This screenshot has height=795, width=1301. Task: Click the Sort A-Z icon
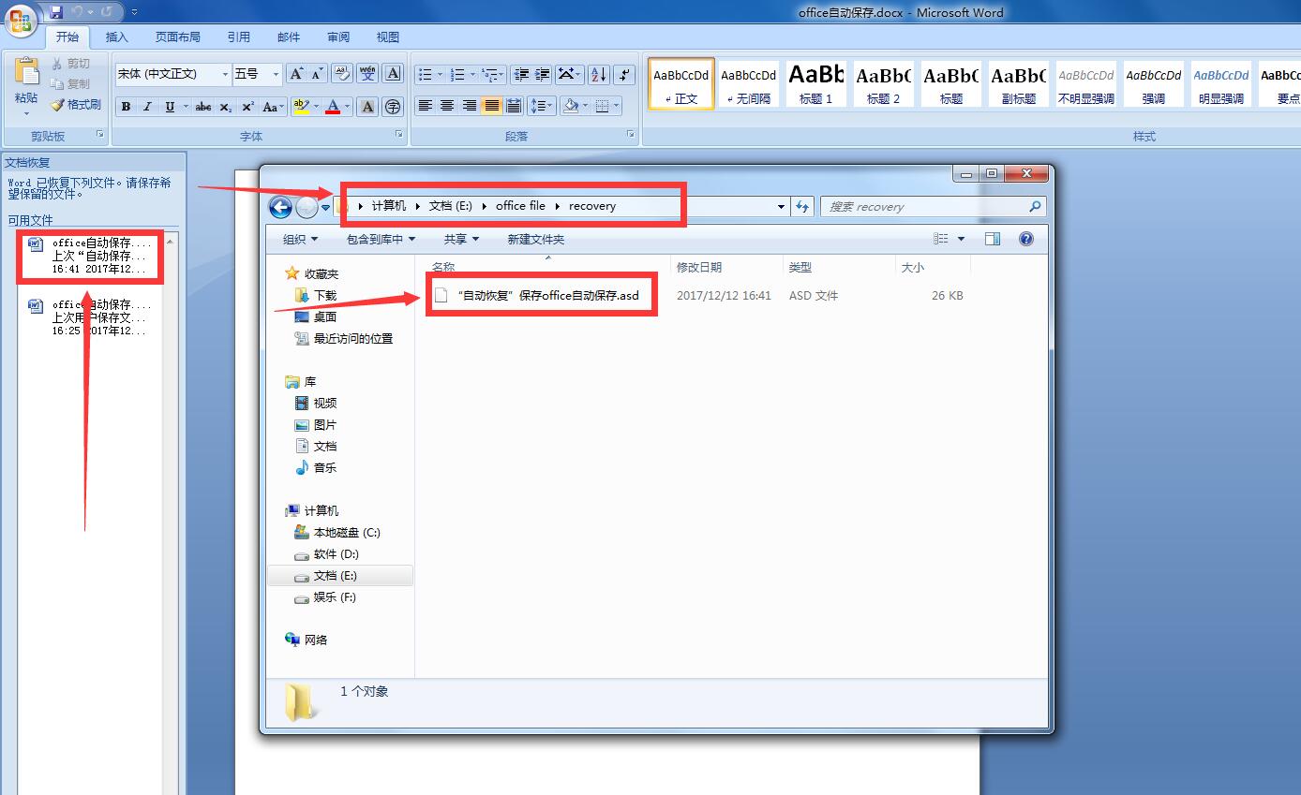(x=599, y=74)
